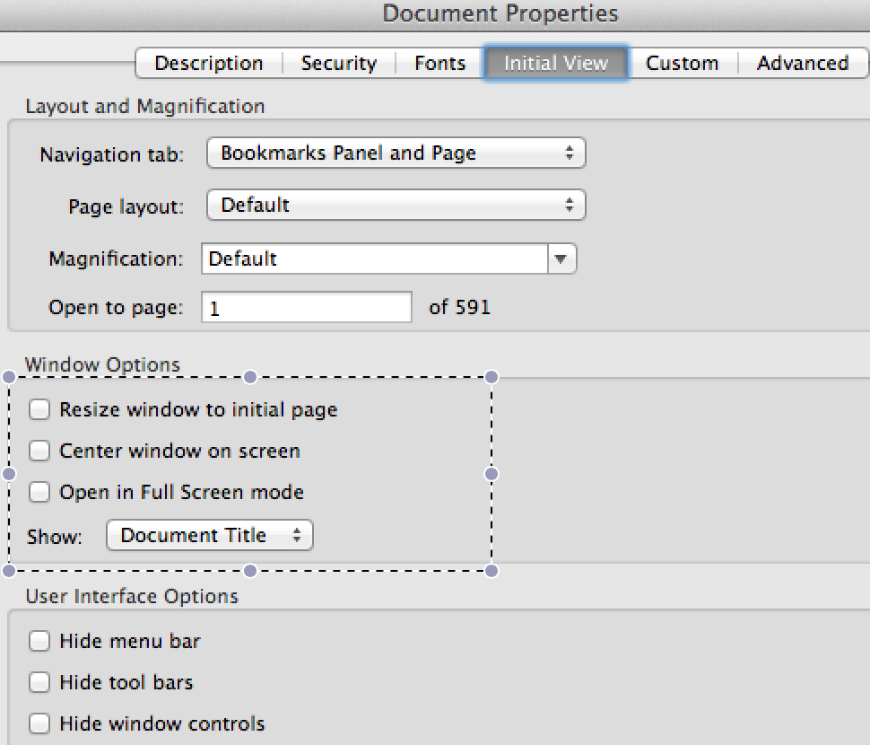Viewport: 870px width, 745px height.
Task: Click the Open to page field
Action: [307, 308]
